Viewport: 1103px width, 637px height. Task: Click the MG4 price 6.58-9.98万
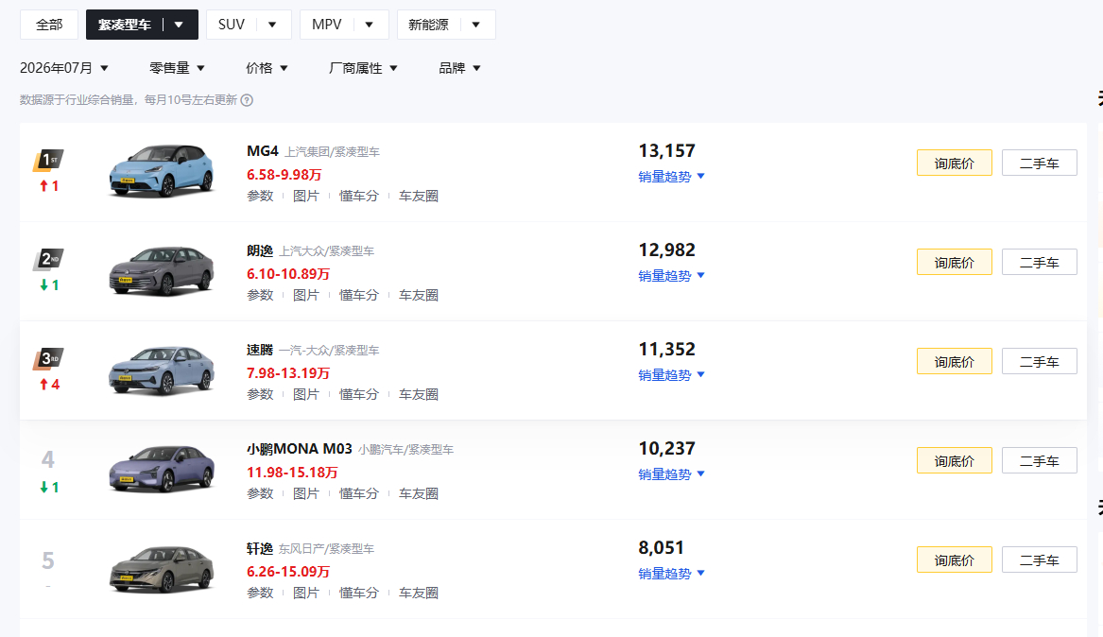tap(284, 174)
